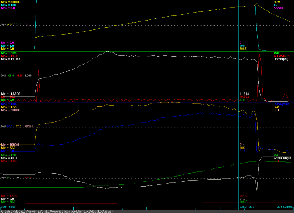This screenshot has width=294, height=213.
Task: Click the RPM legend label
Action: click(x=276, y=2)
